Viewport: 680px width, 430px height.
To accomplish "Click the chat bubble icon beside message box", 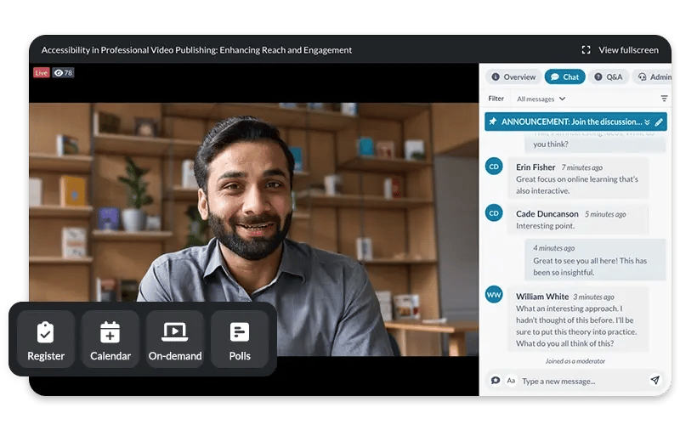I will (x=496, y=381).
